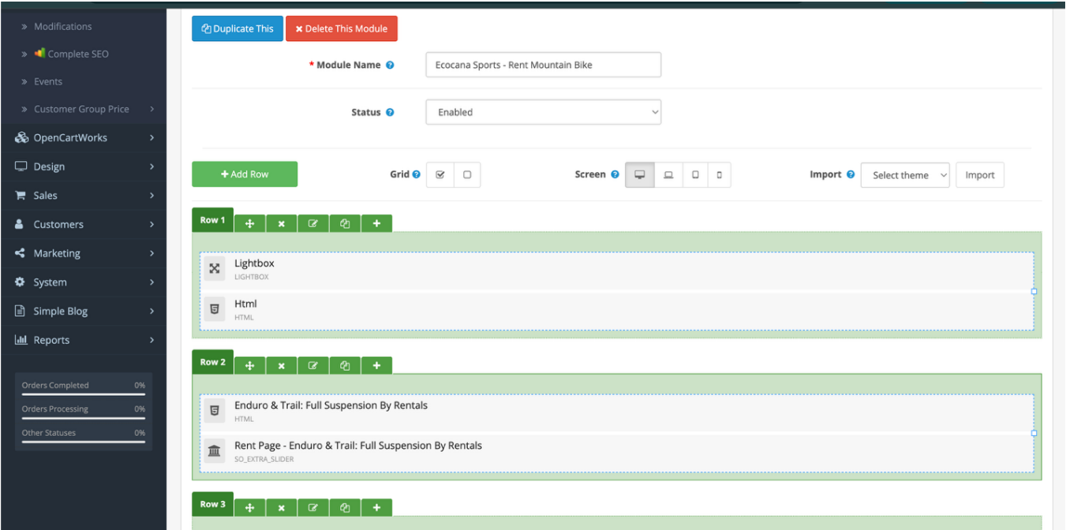The height and width of the screenshot is (530, 1066).
Task: Open the Status dropdown set to Enabled
Action: pos(543,112)
